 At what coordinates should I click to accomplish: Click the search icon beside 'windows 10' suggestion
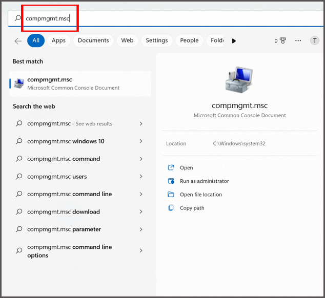pyautogui.click(x=19, y=141)
